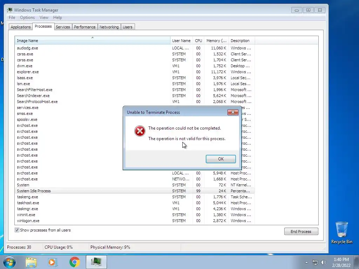Screen dimensions: 359x269
Task: Open Google Chrome from the taskbar
Action: 75,262
